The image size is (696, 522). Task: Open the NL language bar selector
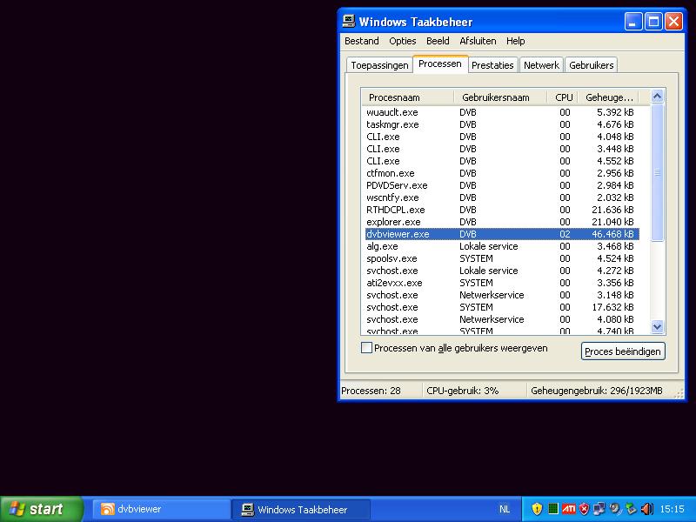pos(505,509)
